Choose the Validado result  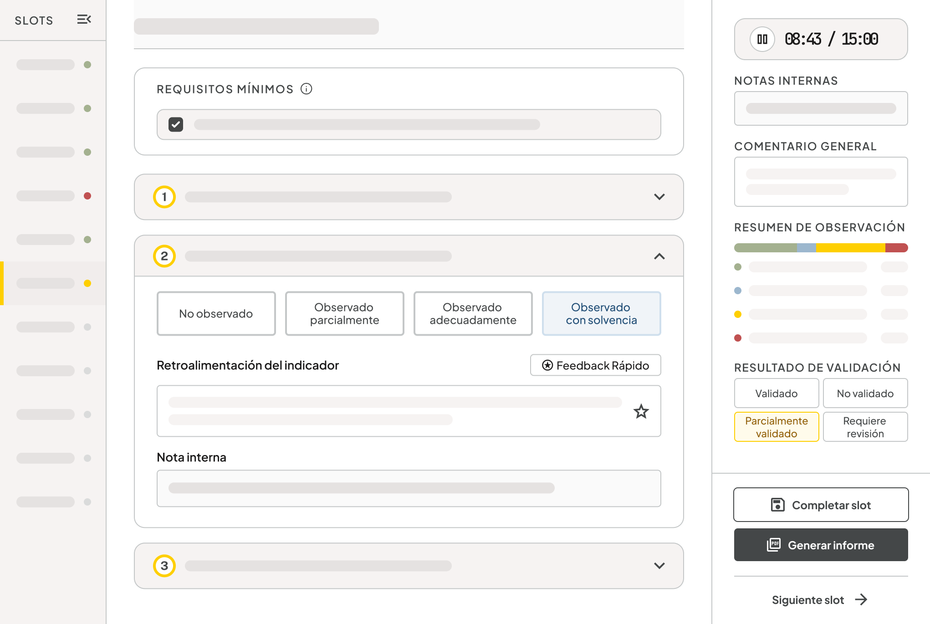pos(777,393)
